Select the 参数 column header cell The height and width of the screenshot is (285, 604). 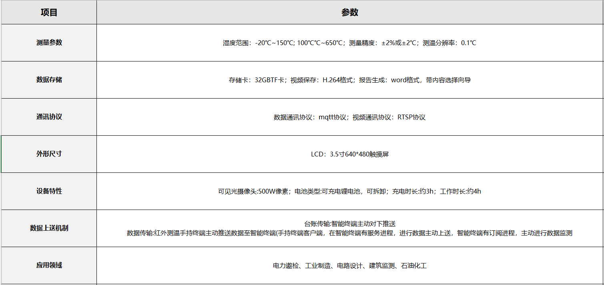[x=349, y=12]
